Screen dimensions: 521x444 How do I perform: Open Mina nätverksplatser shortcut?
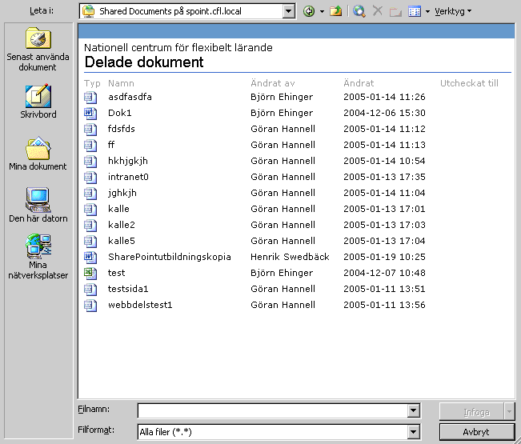38,256
